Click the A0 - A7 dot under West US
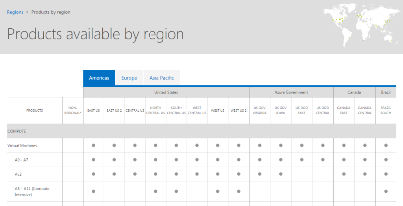403x206 pixels. 218,160
